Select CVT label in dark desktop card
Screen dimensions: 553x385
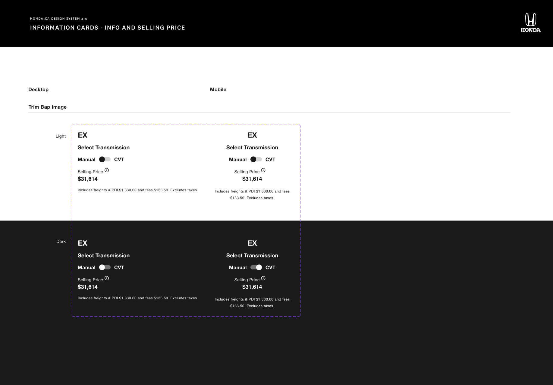point(119,268)
